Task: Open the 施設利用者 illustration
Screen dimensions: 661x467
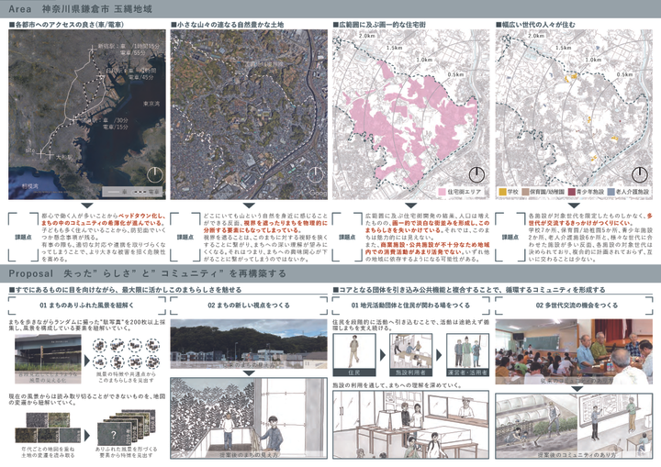Action: pos(410,355)
